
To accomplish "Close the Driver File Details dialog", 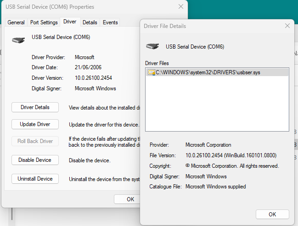I will tap(287, 26).
